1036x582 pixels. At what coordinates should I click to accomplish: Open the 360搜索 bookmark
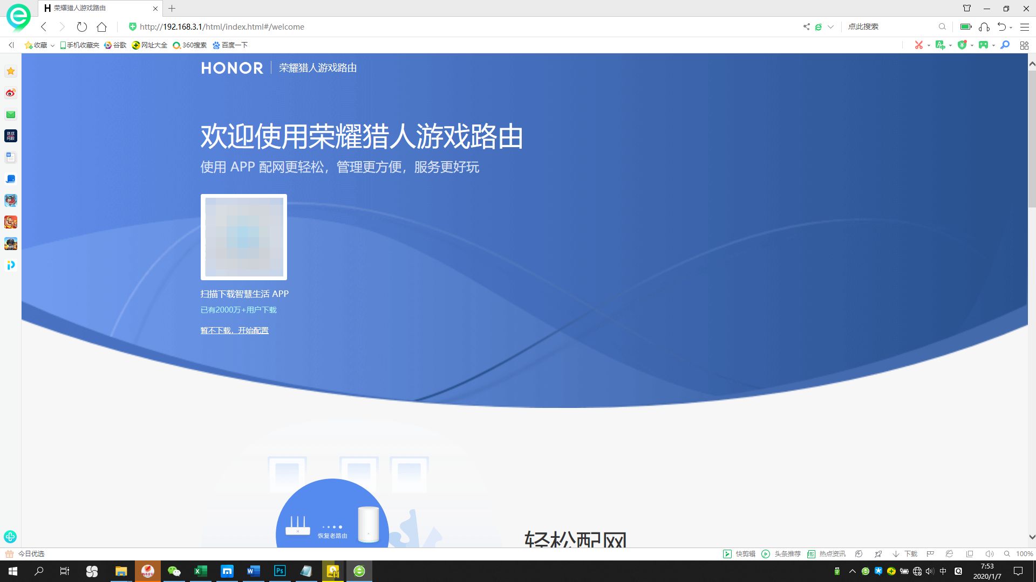[x=189, y=45]
